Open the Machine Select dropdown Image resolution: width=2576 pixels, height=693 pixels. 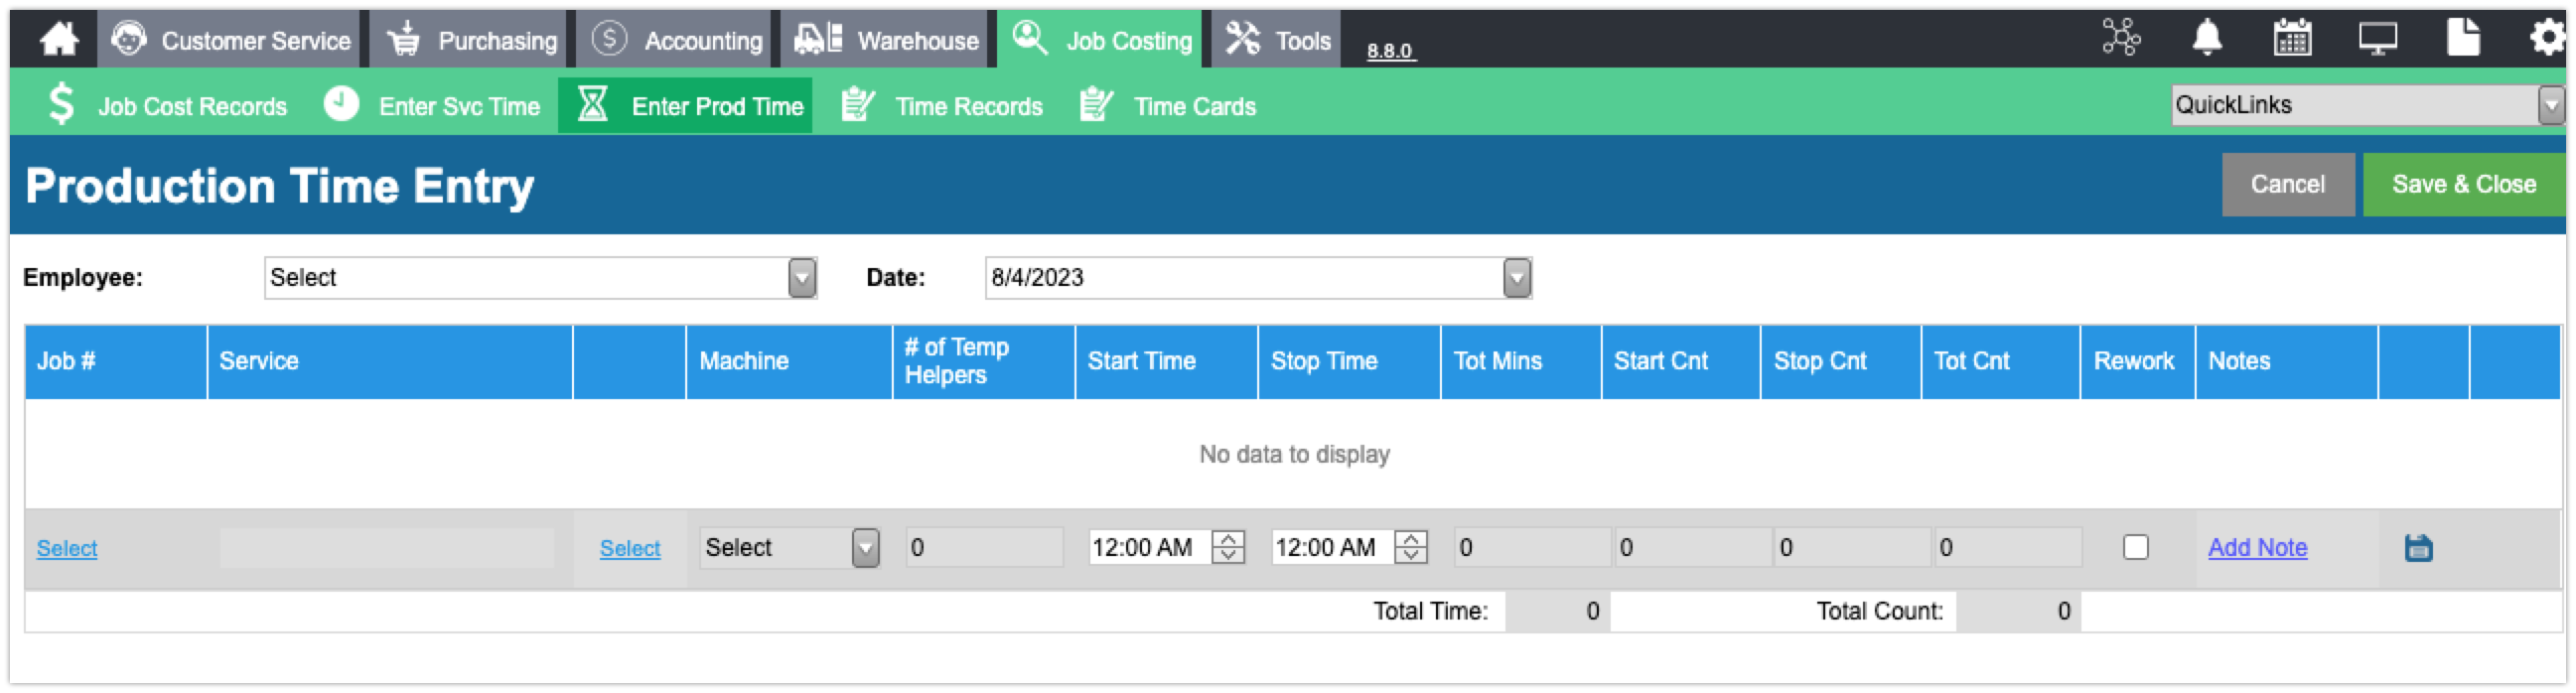[789, 548]
